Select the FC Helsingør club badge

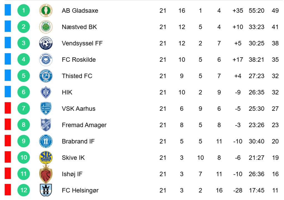(x=46, y=190)
